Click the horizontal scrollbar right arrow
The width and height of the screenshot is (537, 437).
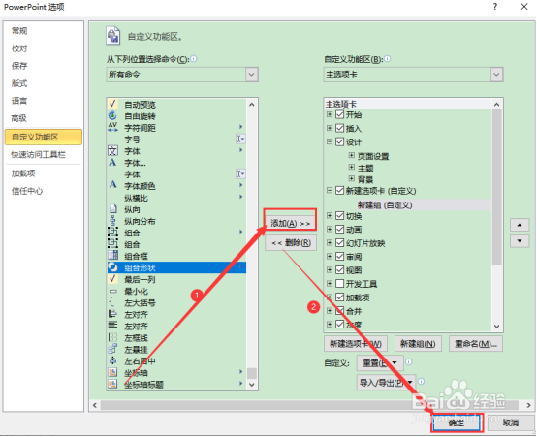click(529, 405)
